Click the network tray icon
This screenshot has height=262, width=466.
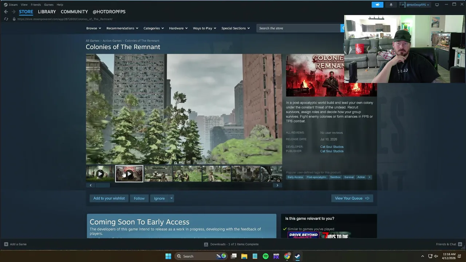coord(430,256)
